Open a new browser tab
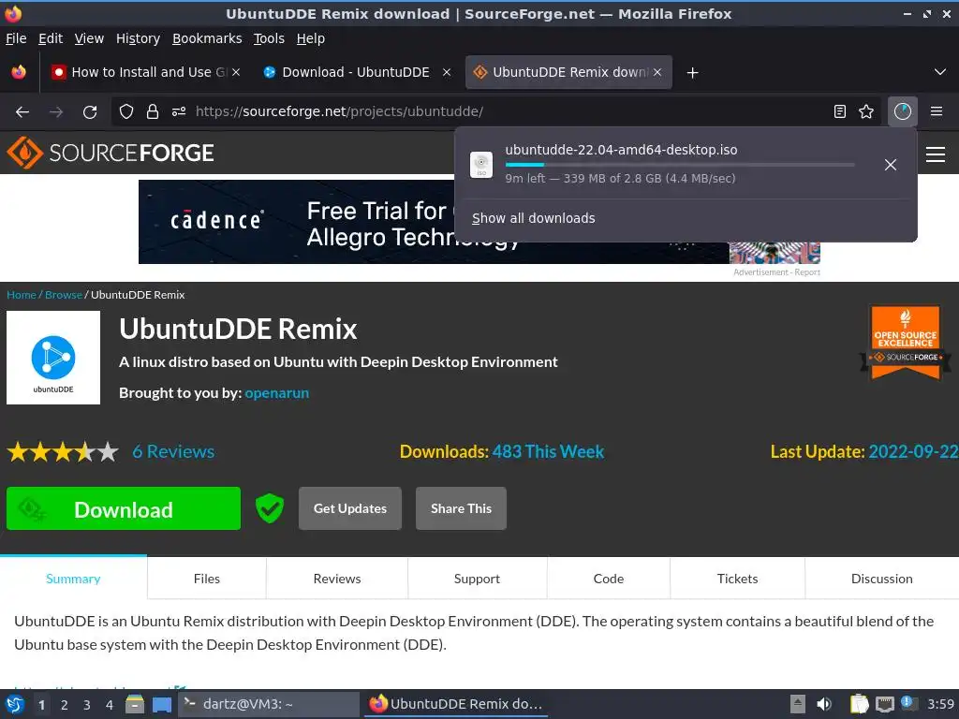959x719 pixels. tap(692, 73)
